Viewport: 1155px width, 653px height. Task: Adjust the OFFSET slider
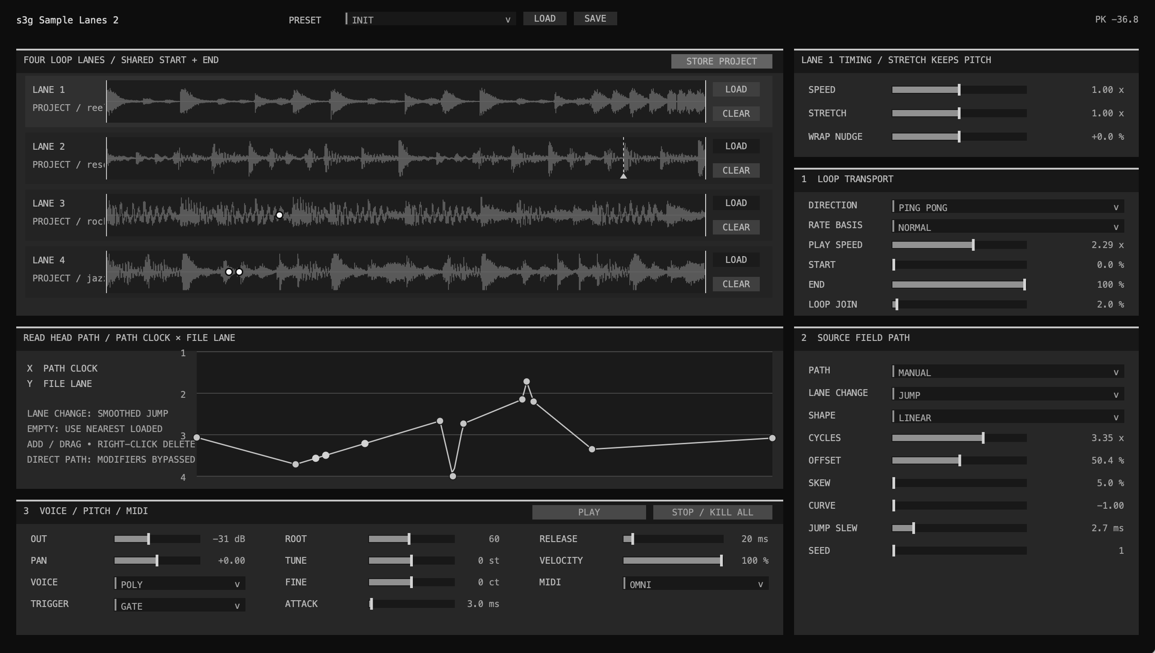coord(960,460)
